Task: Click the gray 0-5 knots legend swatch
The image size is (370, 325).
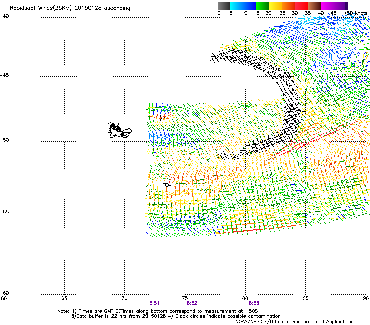Action: click(x=224, y=6)
